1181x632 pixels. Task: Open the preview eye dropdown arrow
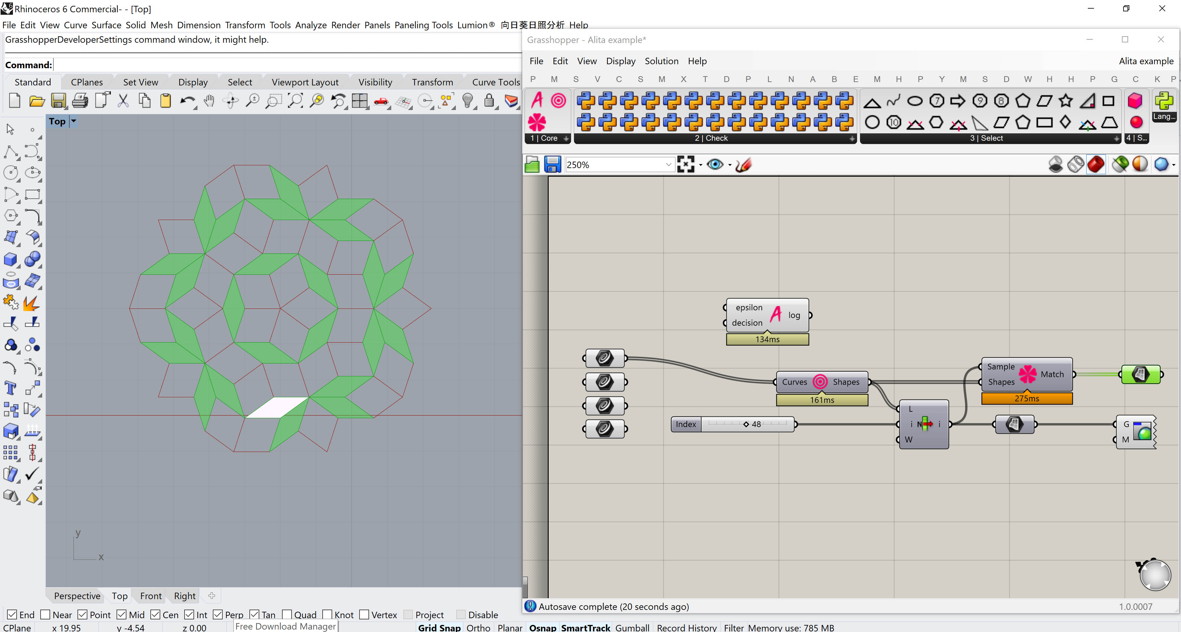point(730,165)
